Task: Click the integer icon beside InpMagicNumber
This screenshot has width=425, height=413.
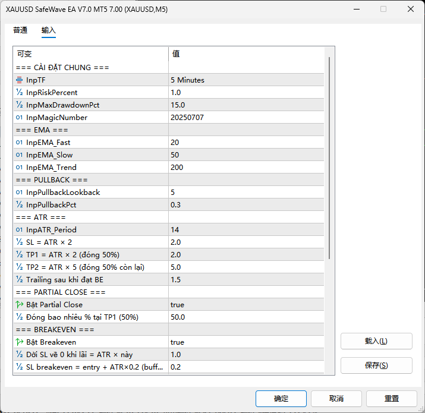Action: [20, 118]
